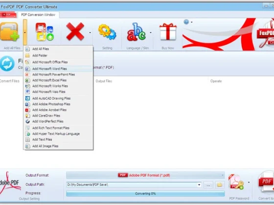
Task: Select Add WordPerfect Files
Action: [58, 122]
